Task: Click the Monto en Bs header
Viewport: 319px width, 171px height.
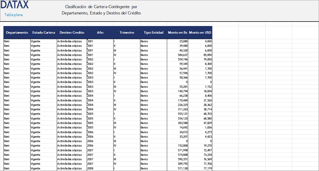Action: 177,32
